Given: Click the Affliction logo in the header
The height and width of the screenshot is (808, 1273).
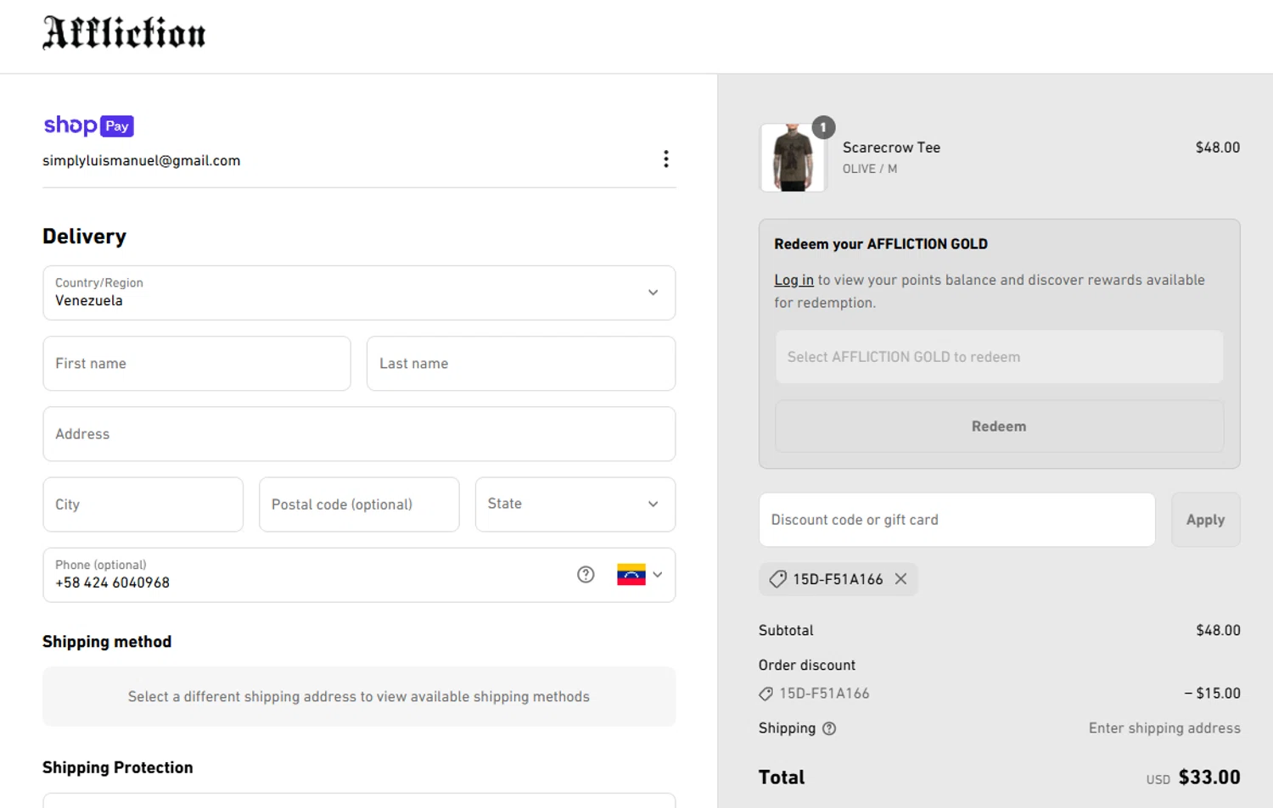Looking at the screenshot, I should [124, 33].
